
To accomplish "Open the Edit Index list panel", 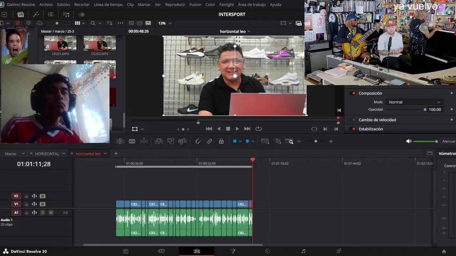I will pyautogui.click(x=51, y=15).
